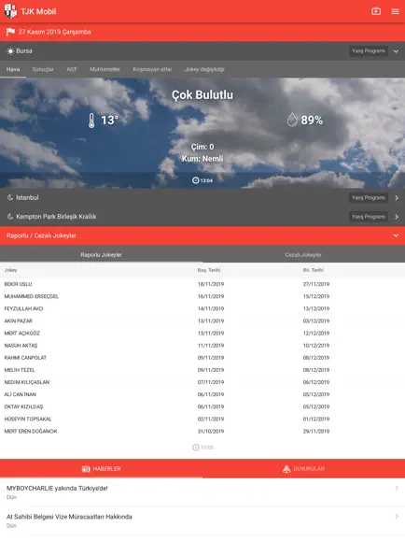Tap the sun icon next to Bursa
405x541 pixels.
[10, 51]
